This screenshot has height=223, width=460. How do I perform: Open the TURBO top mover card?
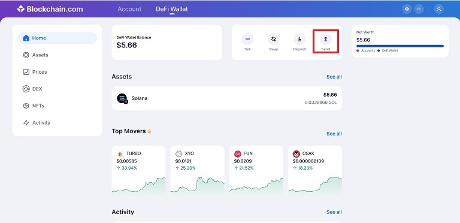point(138,170)
